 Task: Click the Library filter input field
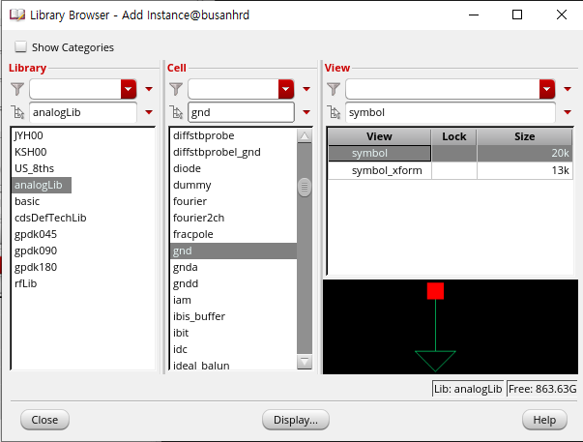point(75,89)
